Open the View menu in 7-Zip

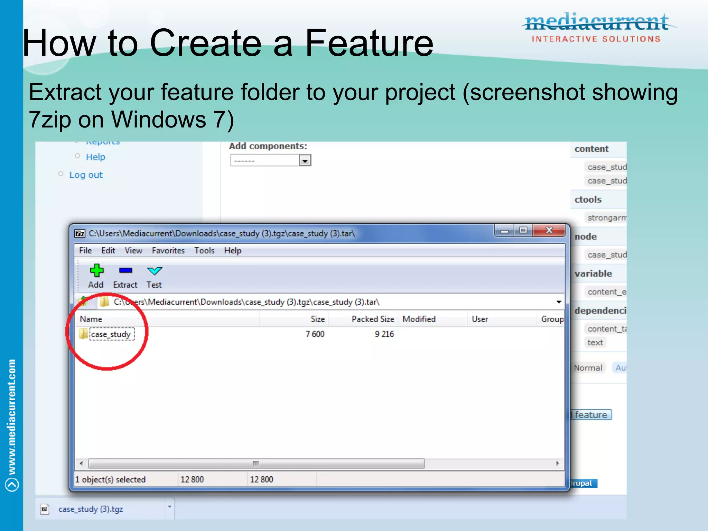[x=133, y=251]
